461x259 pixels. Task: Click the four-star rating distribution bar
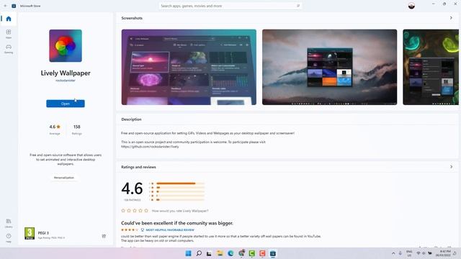[180, 187]
